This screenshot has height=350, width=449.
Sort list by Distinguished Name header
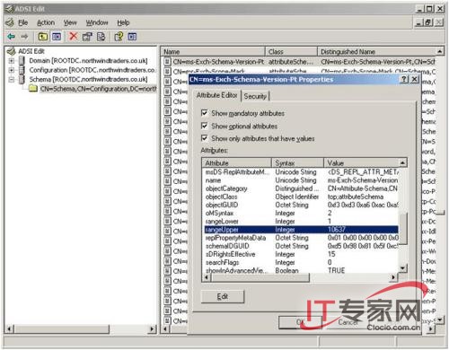377,51
